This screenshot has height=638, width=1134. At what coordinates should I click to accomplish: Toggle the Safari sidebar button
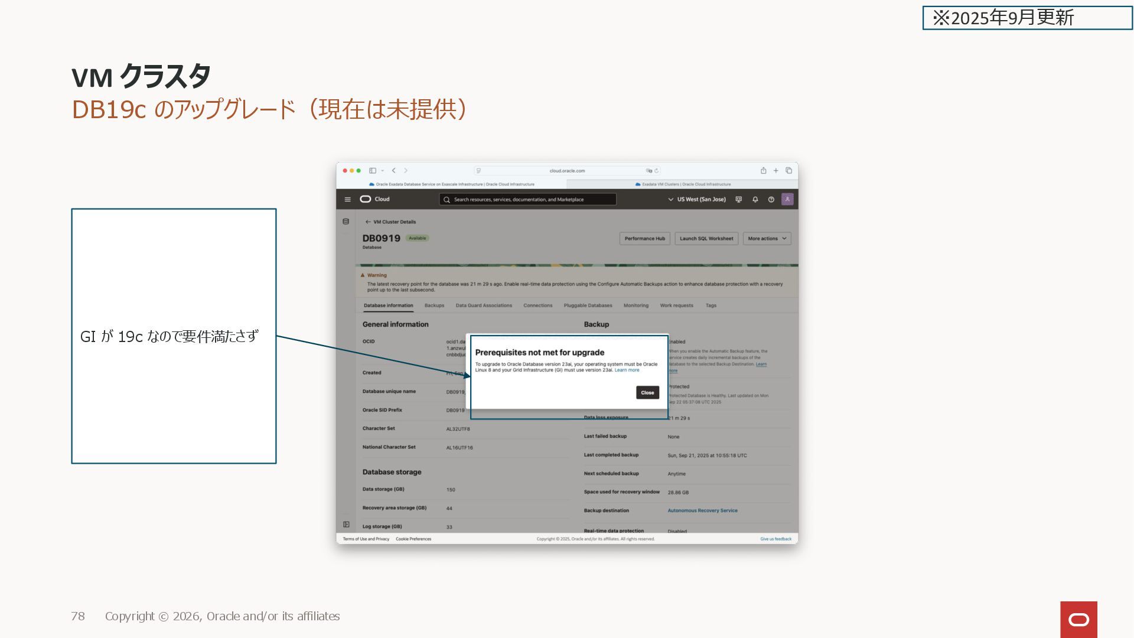coord(373,171)
